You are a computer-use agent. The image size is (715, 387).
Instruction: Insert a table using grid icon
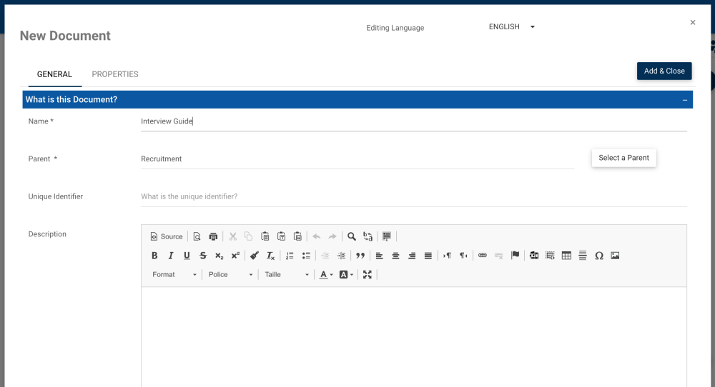(566, 256)
